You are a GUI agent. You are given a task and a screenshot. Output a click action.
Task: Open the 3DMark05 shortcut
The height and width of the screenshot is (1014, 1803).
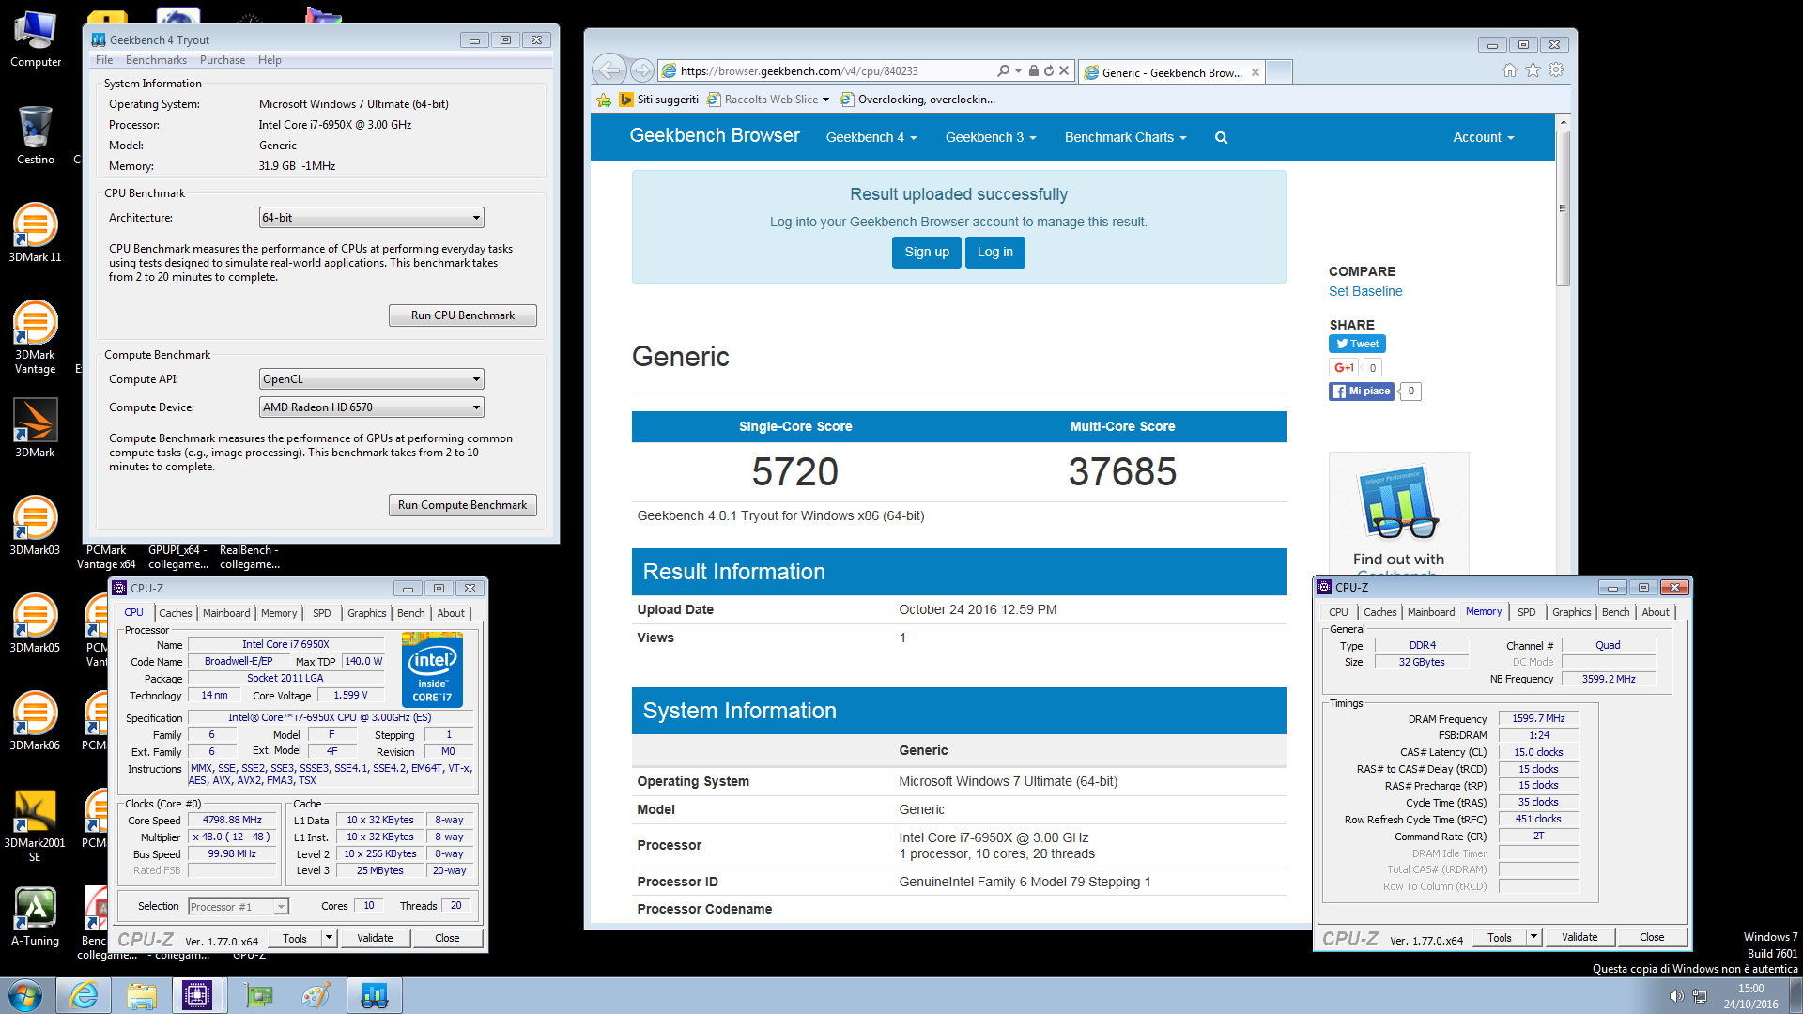(36, 622)
